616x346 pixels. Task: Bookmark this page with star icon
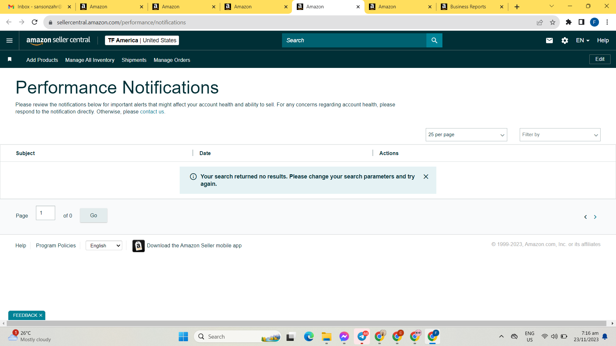click(552, 22)
